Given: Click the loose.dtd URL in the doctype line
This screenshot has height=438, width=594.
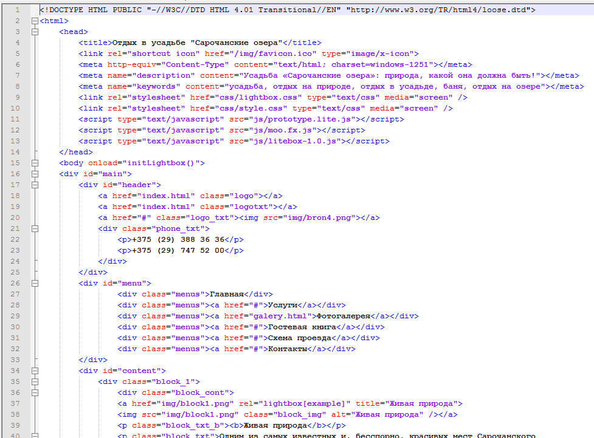Looking at the screenshot, I should 438,10.
